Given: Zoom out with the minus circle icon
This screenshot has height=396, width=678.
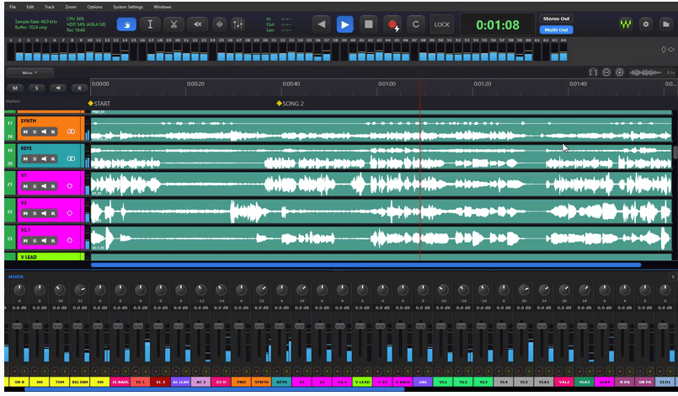Looking at the screenshot, I should pos(606,72).
